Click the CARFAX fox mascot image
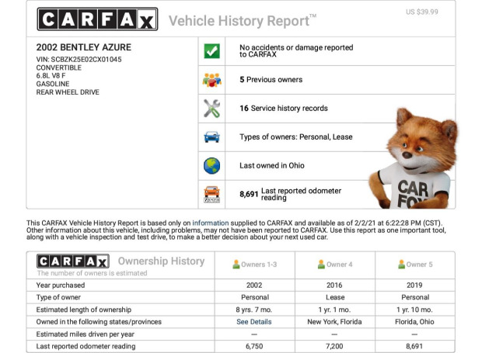 click(414, 160)
